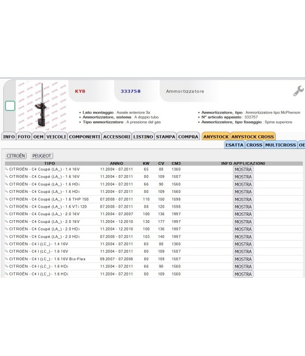
Task: Switch to the ACCESSORI tab
Action: [117, 136]
